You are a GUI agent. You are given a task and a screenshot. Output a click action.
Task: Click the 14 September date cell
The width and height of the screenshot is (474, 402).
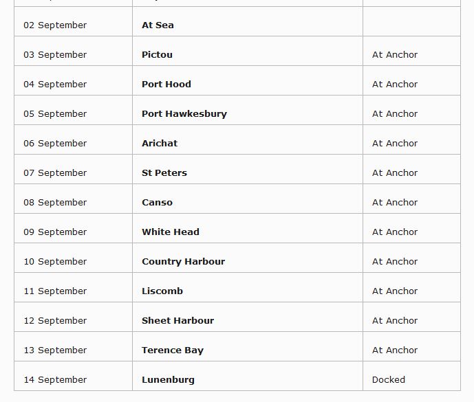point(55,380)
